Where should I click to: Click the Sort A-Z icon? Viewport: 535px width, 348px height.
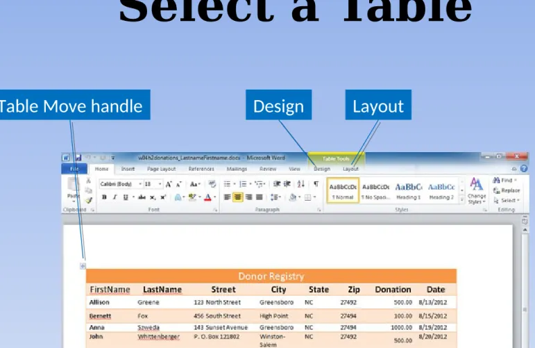pyautogui.click(x=300, y=184)
